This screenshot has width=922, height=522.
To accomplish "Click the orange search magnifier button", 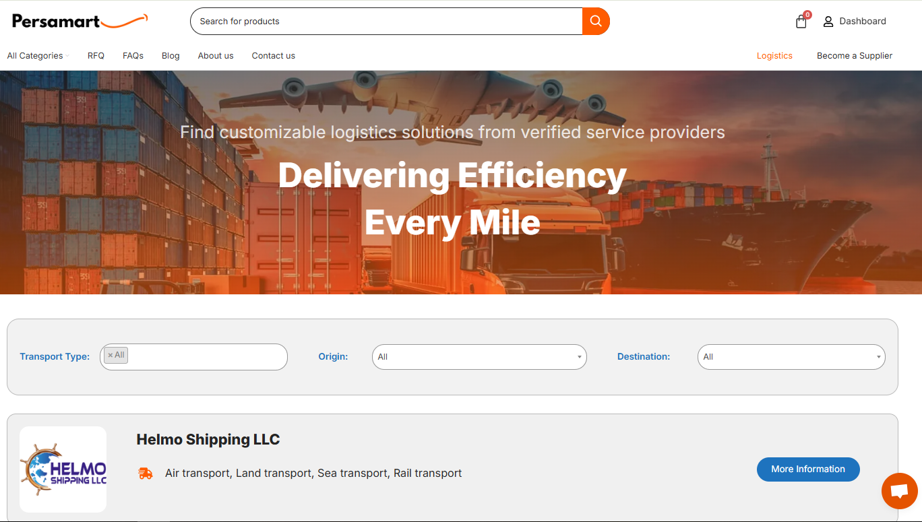I will click(596, 22).
